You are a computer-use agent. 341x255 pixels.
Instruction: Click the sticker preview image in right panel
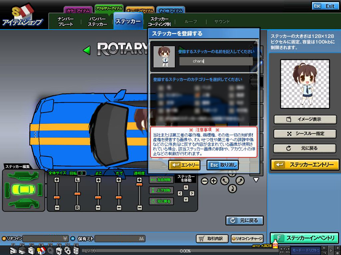point(305,84)
